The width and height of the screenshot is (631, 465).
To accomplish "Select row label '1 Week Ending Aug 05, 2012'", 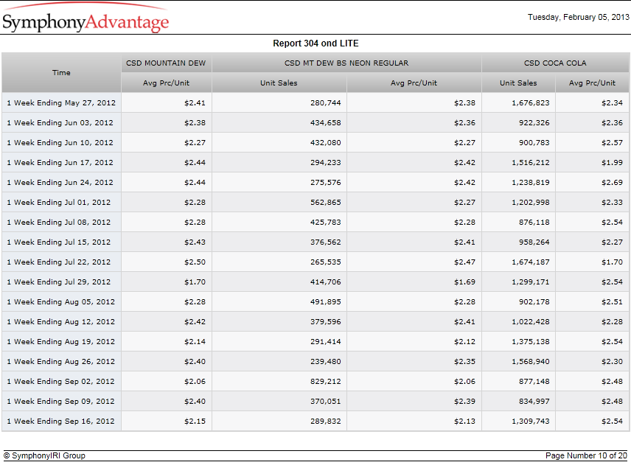I will 60,301.
